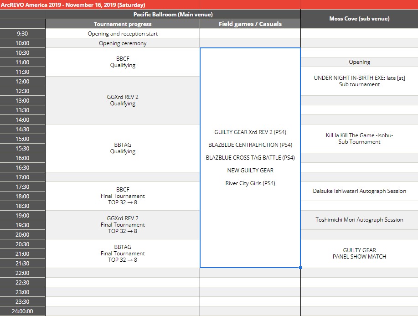
Task: Select the Opening ceremony cell
Action: click(123, 43)
